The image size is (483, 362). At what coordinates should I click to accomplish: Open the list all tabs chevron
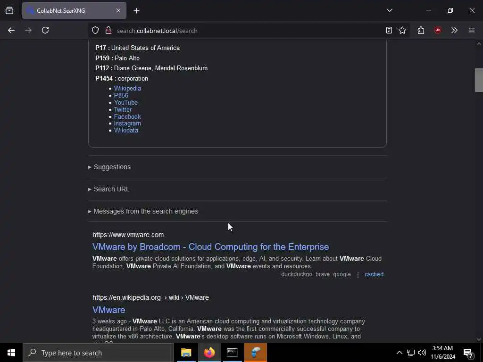(389, 10)
